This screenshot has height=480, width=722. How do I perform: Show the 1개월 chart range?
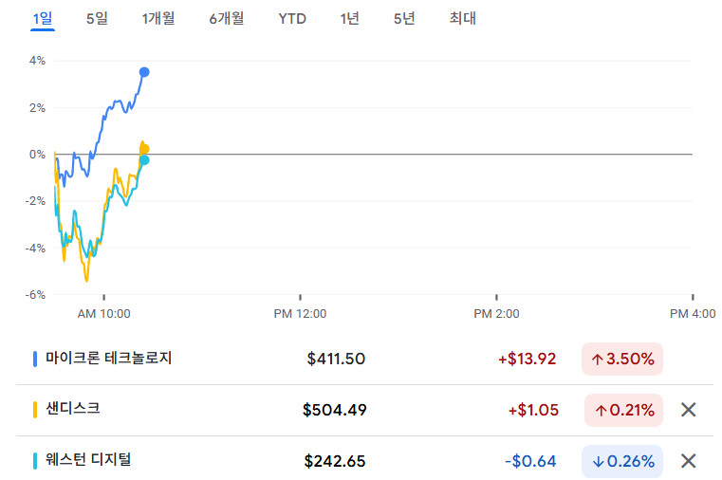(158, 18)
